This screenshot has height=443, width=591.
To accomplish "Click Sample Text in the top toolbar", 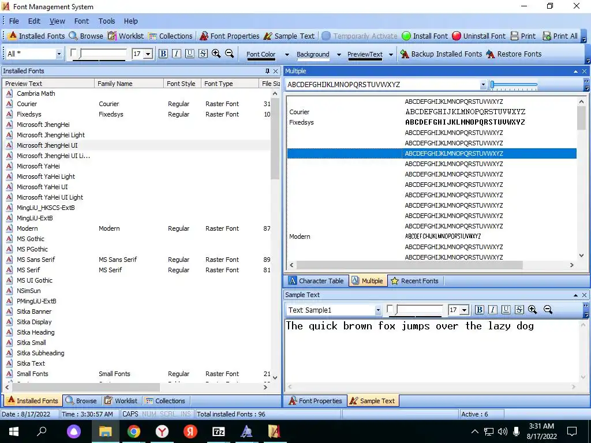I will [289, 36].
